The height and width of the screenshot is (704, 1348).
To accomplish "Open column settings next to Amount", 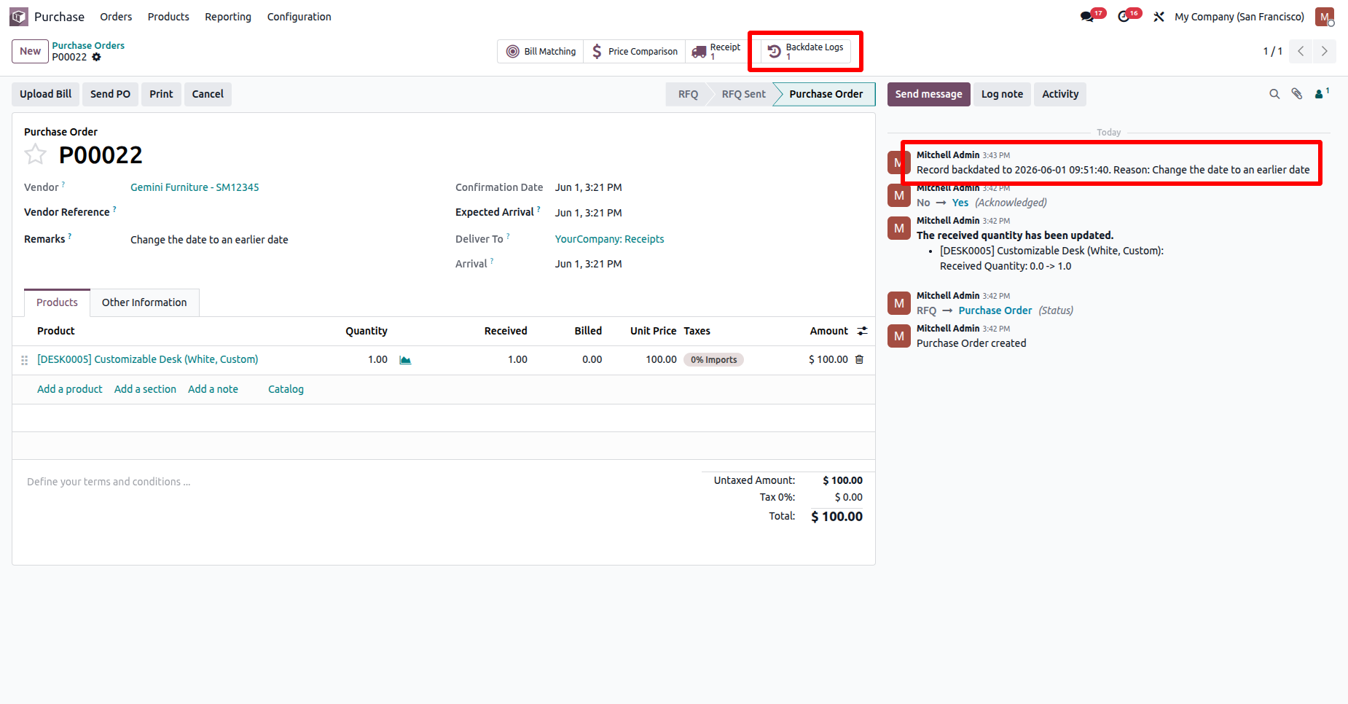I will (863, 331).
